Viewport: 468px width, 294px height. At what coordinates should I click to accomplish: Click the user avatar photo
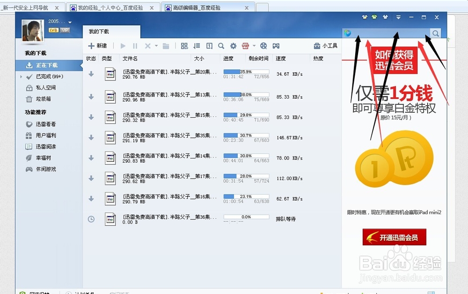pos(33,30)
